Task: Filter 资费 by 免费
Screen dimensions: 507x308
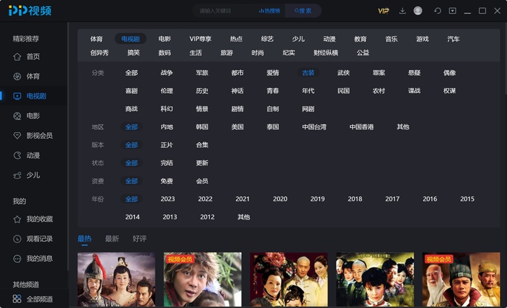Action: pyautogui.click(x=167, y=182)
